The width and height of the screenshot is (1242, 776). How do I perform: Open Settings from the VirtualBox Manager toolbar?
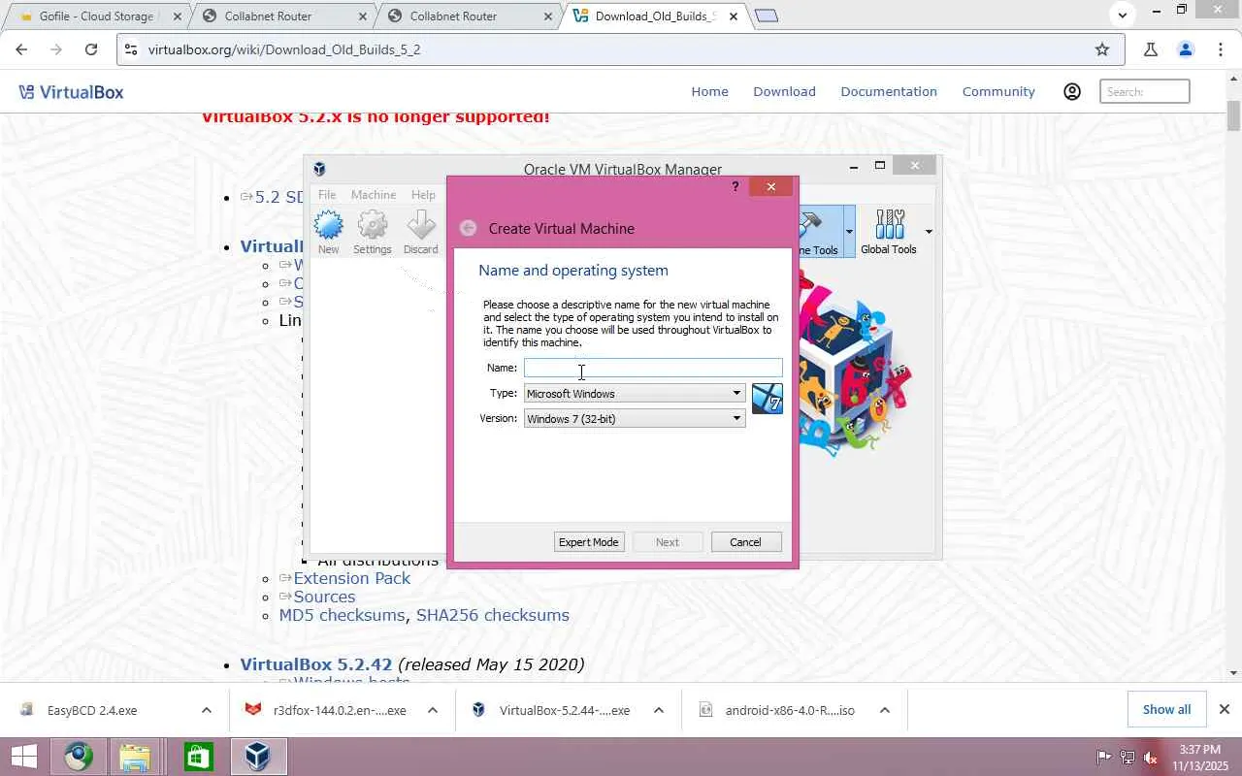pos(373,233)
